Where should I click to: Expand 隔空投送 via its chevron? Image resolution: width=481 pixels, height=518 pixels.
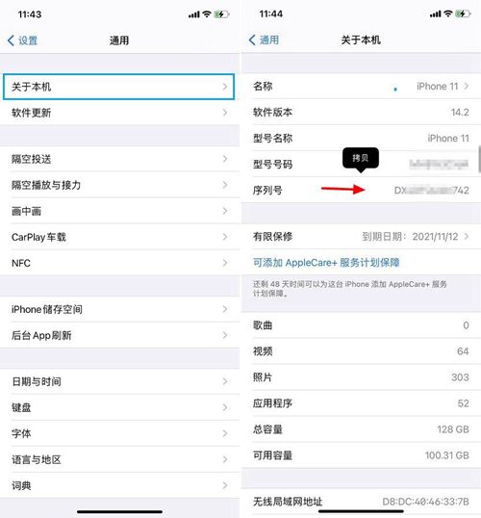click(225, 159)
